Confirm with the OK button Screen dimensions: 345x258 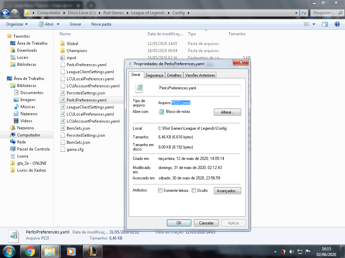179,223
